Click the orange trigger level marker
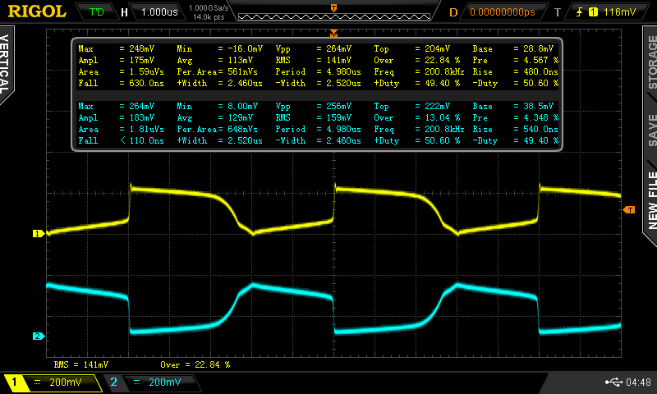Image resolution: width=657 pixels, height=394 pixels. point(629,210)
